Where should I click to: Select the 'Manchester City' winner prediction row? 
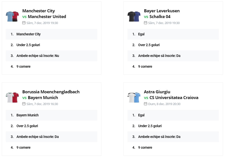pos(28,34)
